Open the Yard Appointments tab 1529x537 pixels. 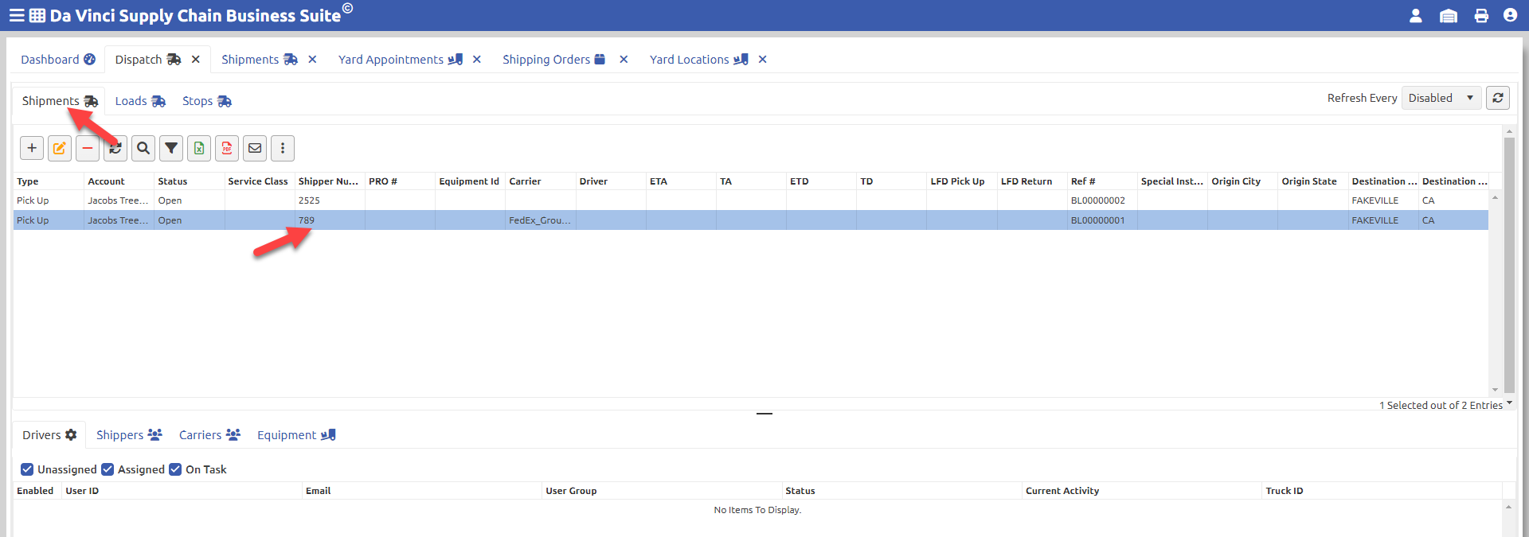401,60
